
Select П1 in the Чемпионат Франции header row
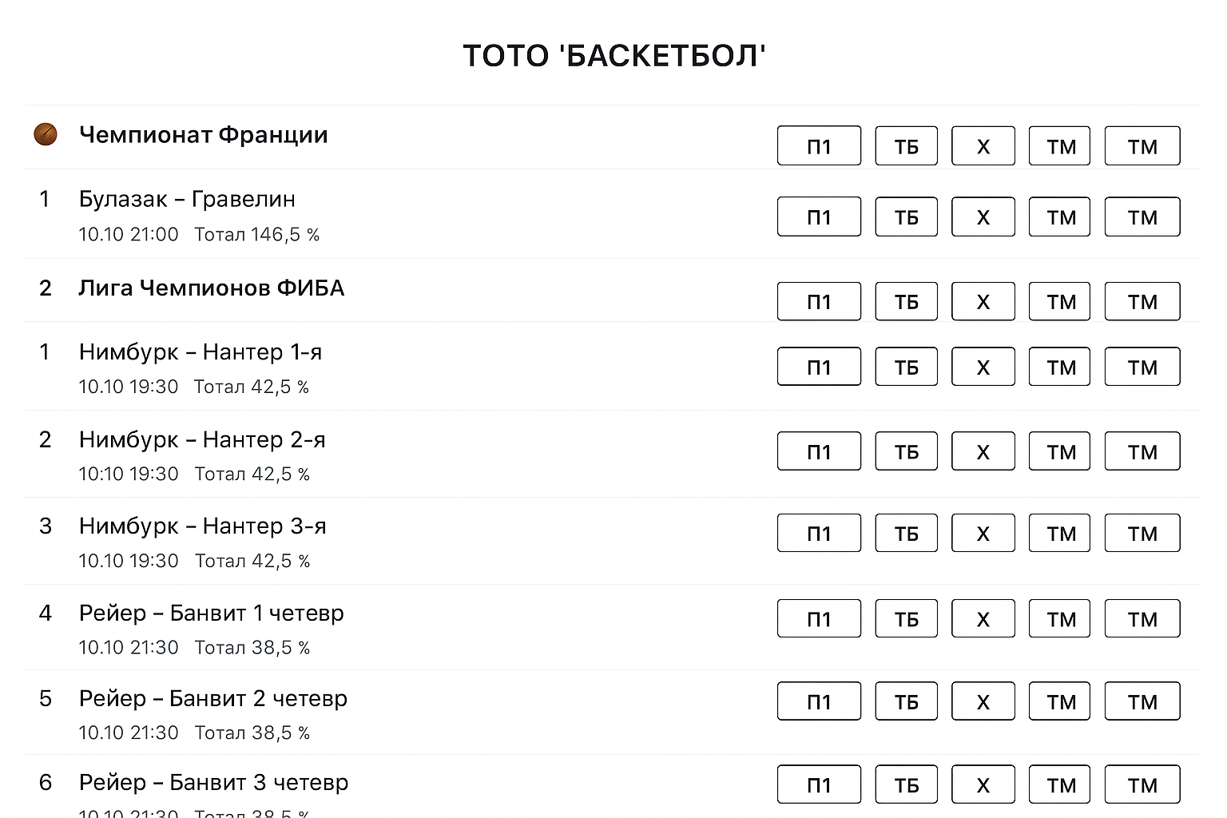pyautogui.click(x=819, y=146)
